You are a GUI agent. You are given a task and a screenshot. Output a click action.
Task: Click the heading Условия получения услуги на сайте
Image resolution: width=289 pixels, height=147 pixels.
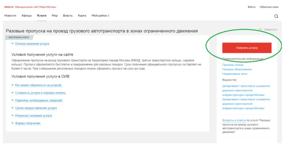click(42, 55)
